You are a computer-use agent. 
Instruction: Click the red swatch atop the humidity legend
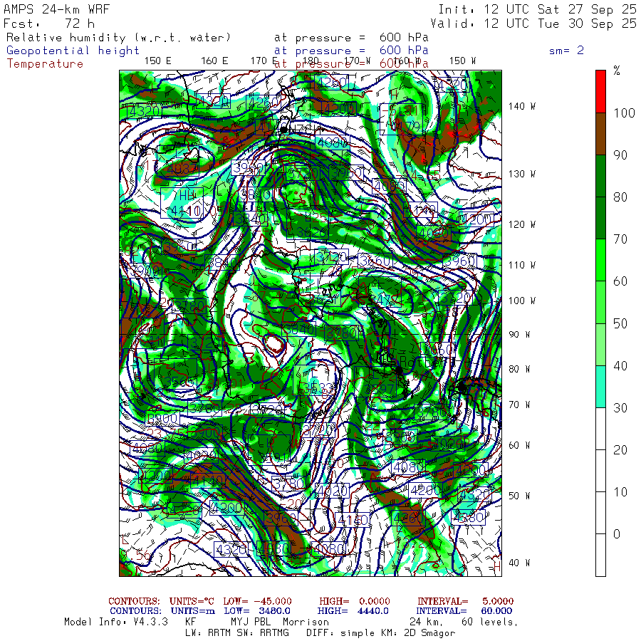click(600, 90)
